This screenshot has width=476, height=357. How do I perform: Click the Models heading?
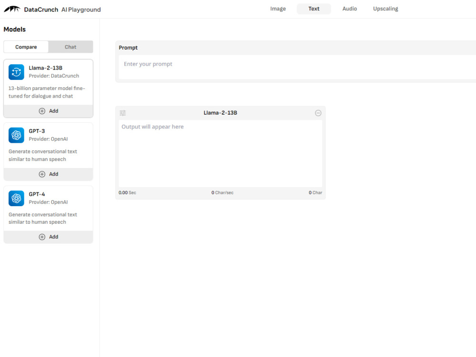(15, 30)
